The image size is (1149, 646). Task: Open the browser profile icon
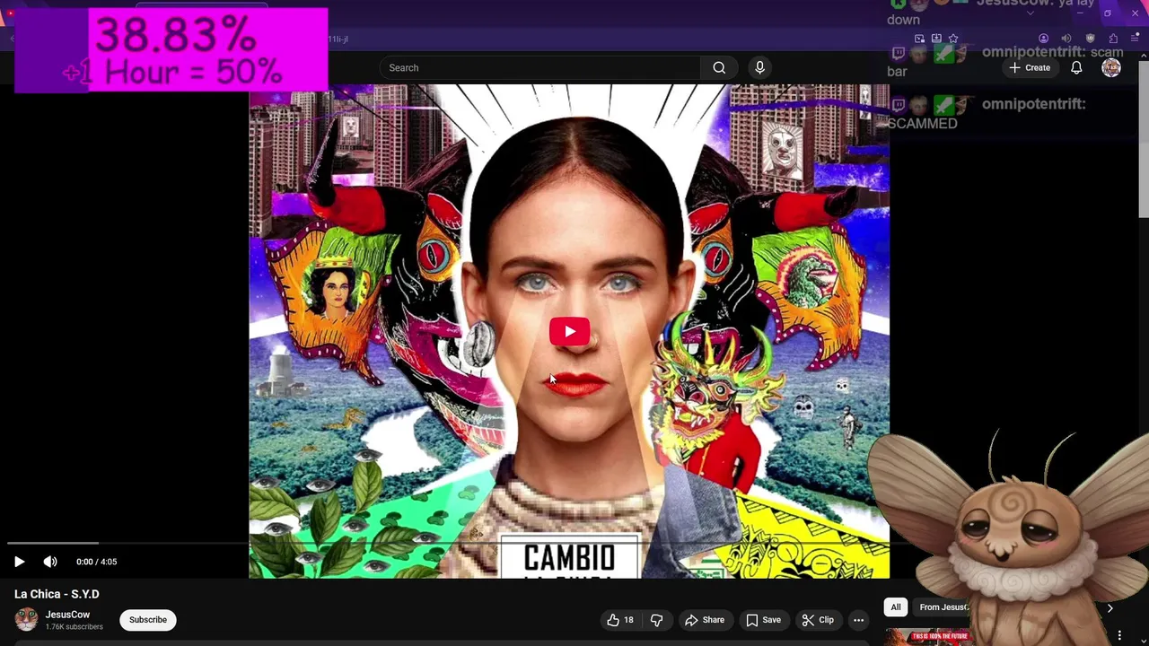tap(1043, 39)
